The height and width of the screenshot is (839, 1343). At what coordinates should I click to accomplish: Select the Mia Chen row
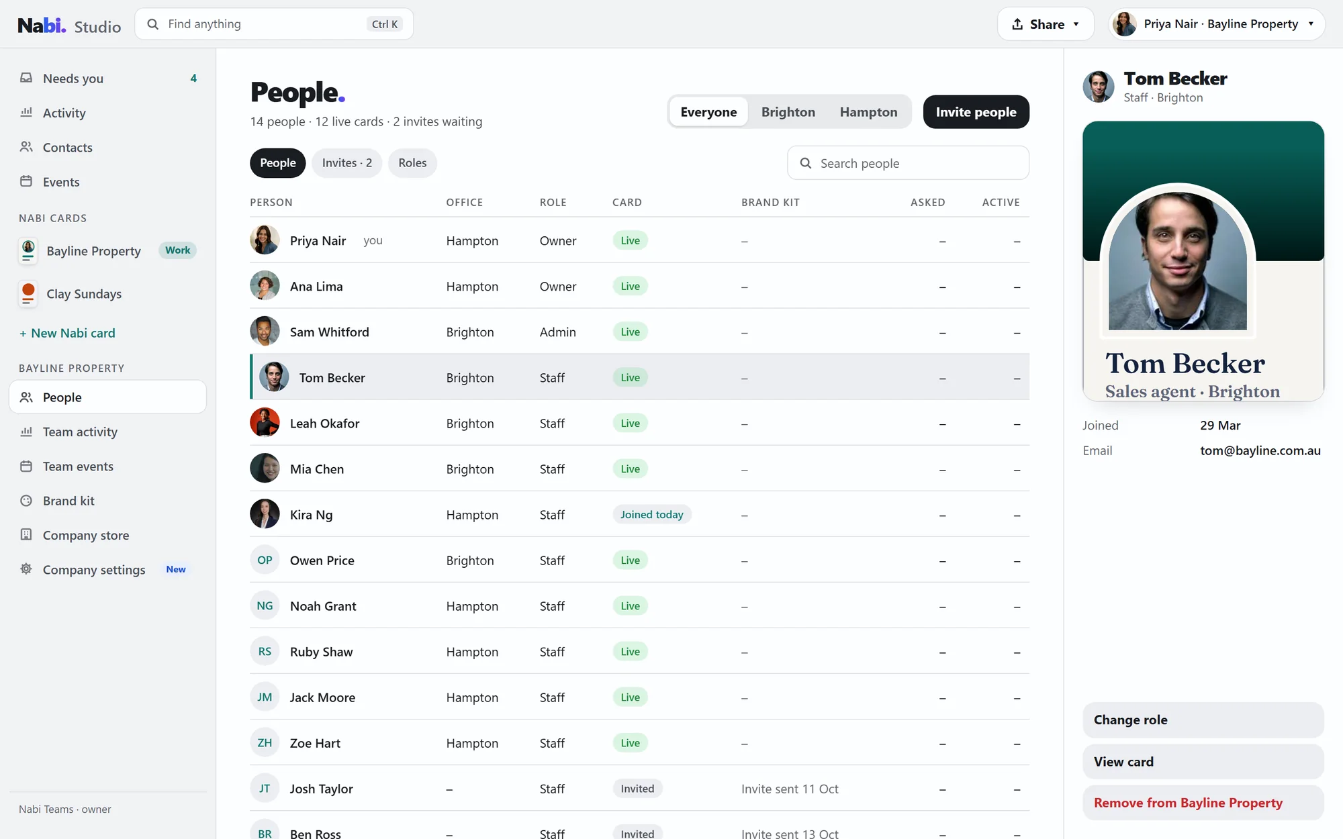click(x=639, y=468)
